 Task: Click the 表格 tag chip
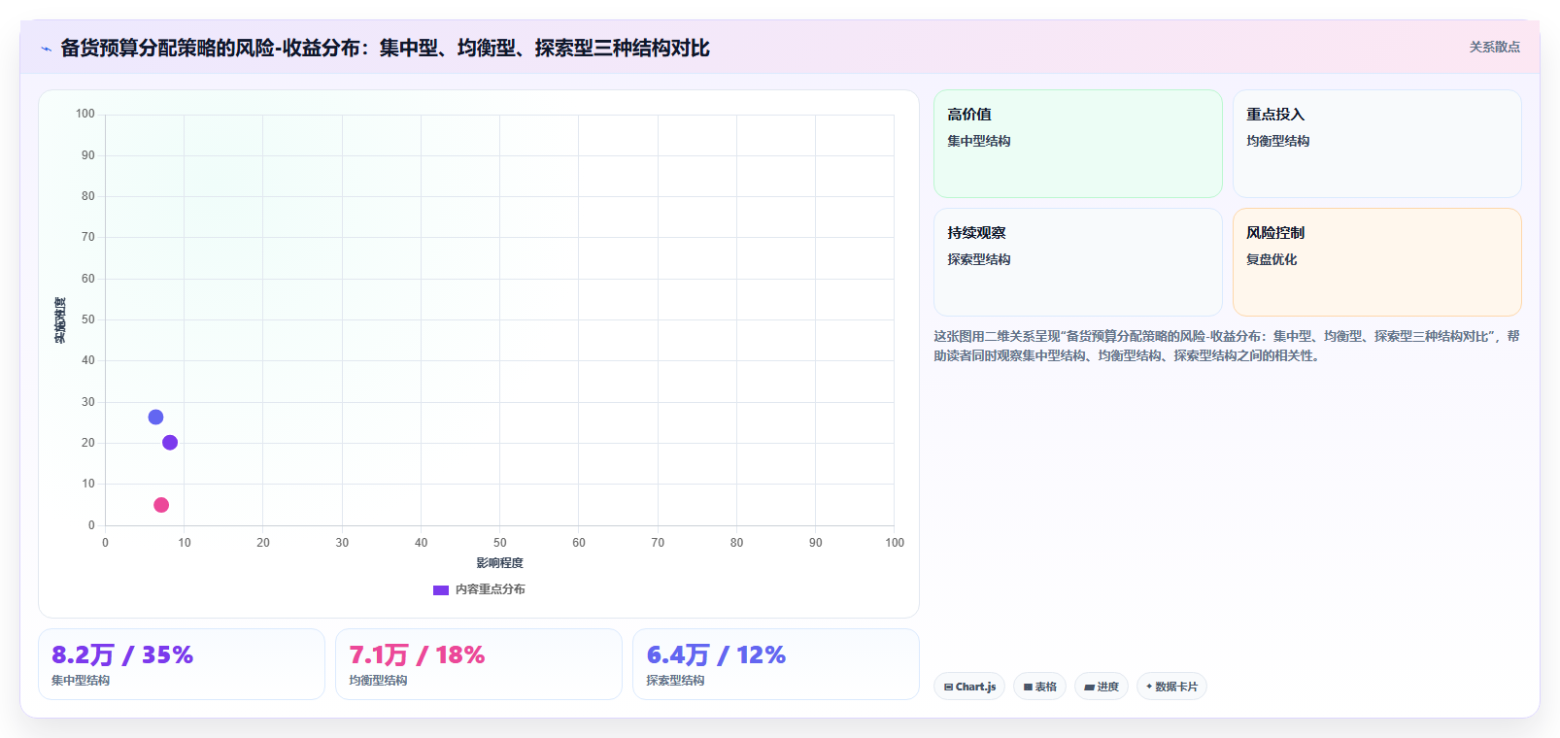tap(1039, 687)
